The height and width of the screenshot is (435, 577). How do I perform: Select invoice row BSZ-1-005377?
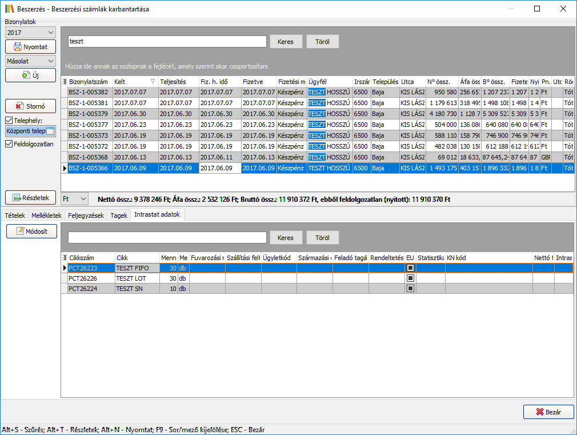coord(90,125)
